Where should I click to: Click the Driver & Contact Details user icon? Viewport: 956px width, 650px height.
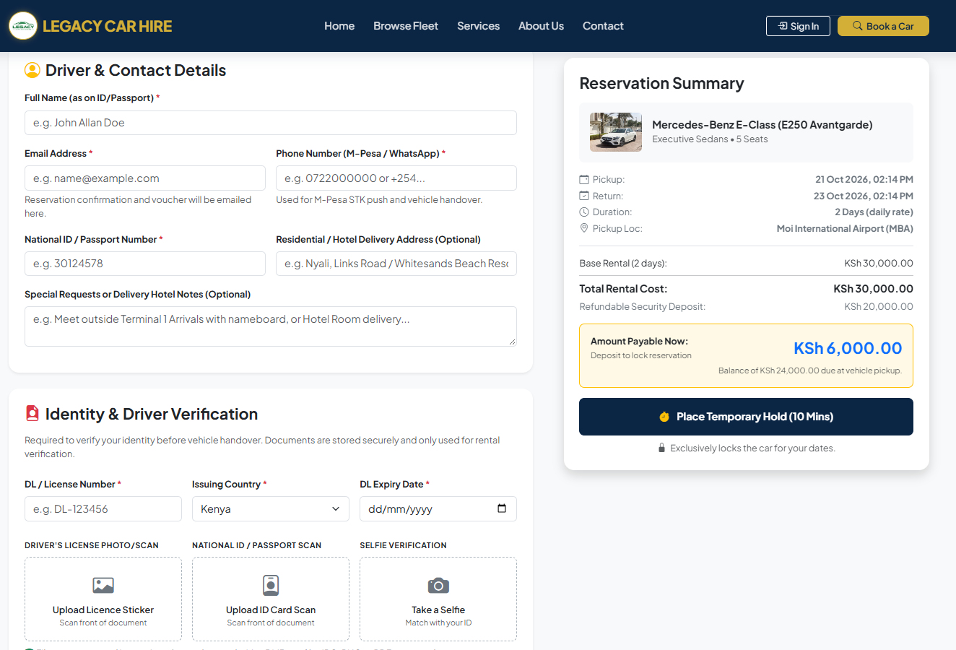pyautogui.click(x=32, y=70)
